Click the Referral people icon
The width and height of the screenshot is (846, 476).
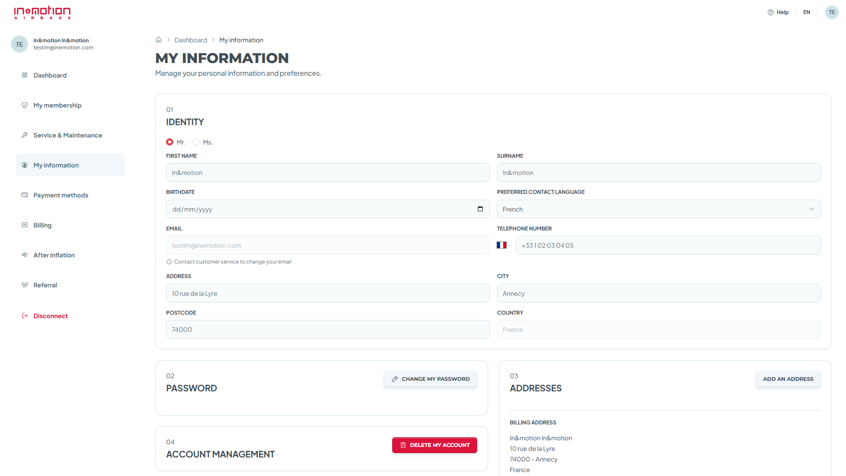[x=25, y=285]
